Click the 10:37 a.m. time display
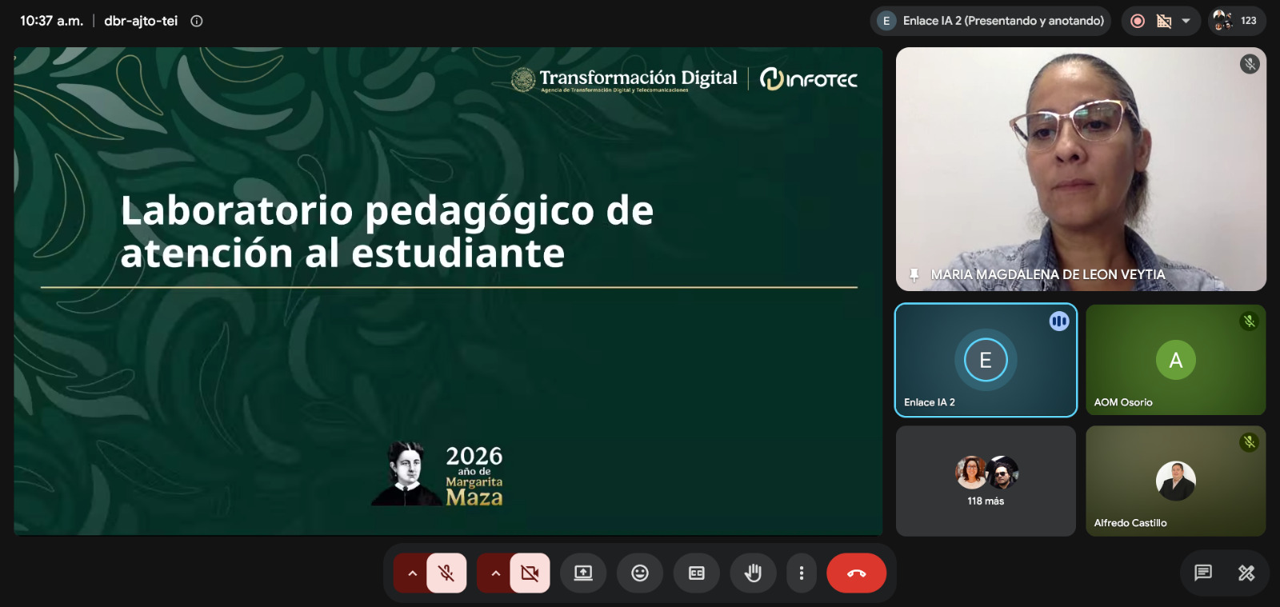The width and height of the screenshot is (1280, 607). [51, 21]
